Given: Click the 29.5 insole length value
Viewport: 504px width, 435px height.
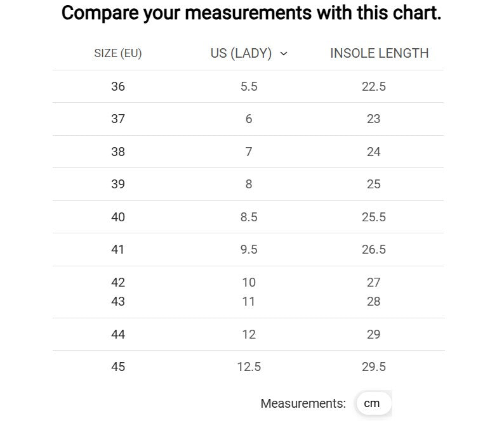Looking at the screenshot, I should coord(373,367).
